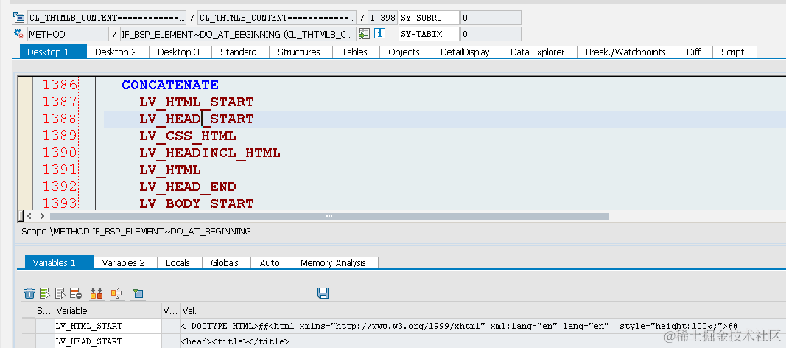Viewport: 786px width, 348px height.
Task: Select the Standard tab
Action: point(239,52)
